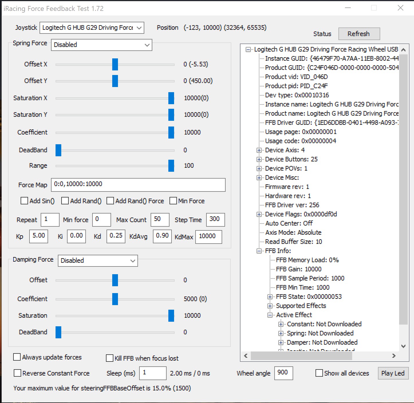Click the Repeat input field
Screen dimensions: 414x403
coord(50,220)
